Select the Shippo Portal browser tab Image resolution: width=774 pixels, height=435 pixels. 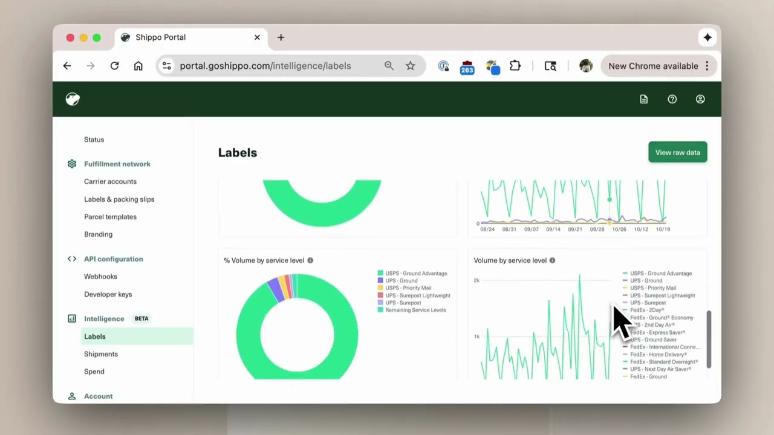[x=191, y=37]
